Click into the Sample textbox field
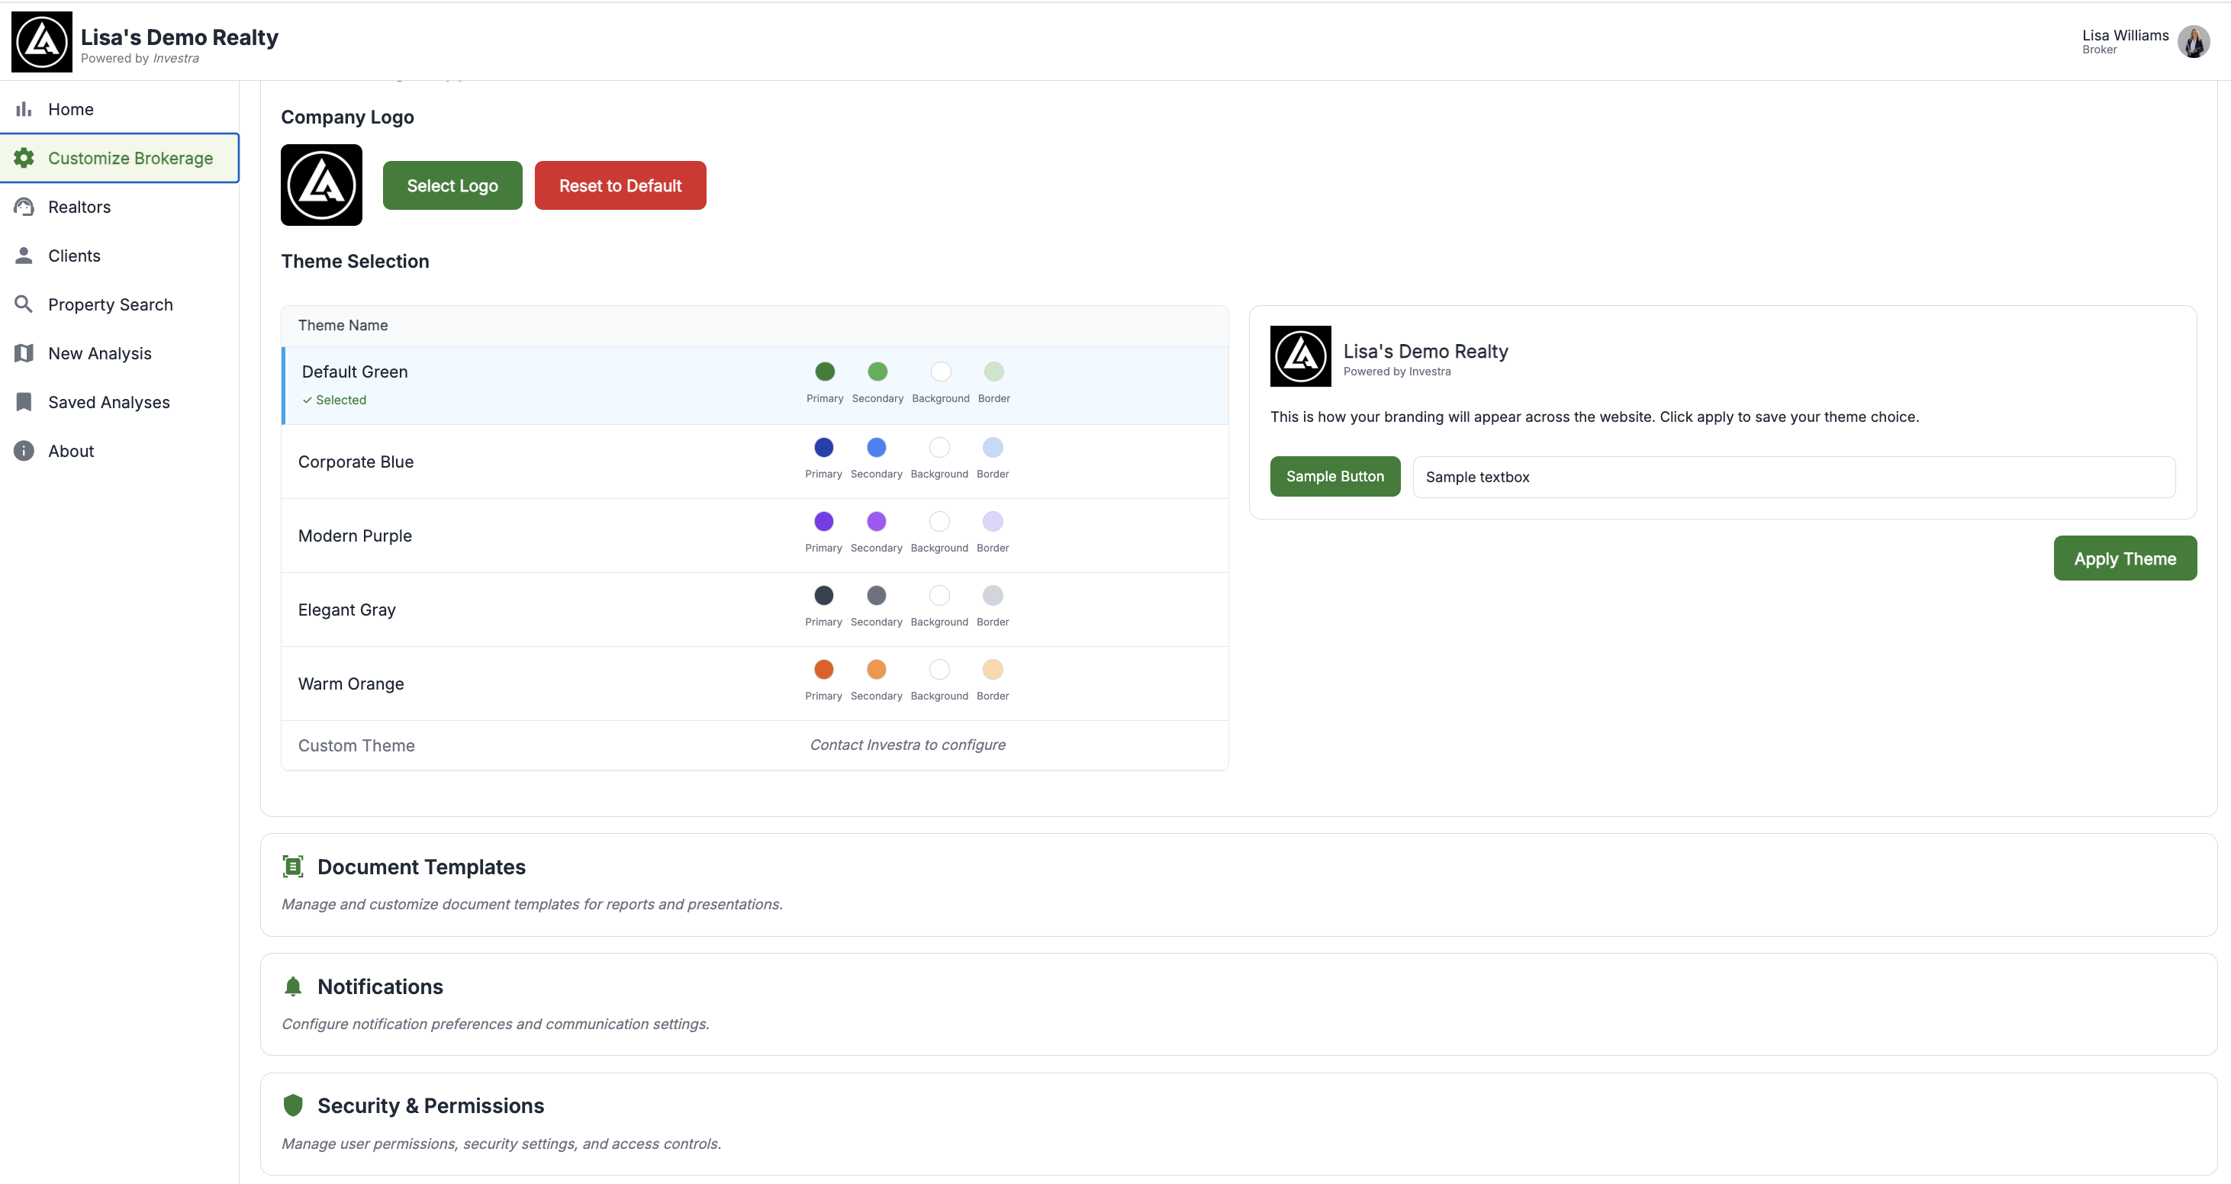2231x1184 pixels. point(1793,478)
